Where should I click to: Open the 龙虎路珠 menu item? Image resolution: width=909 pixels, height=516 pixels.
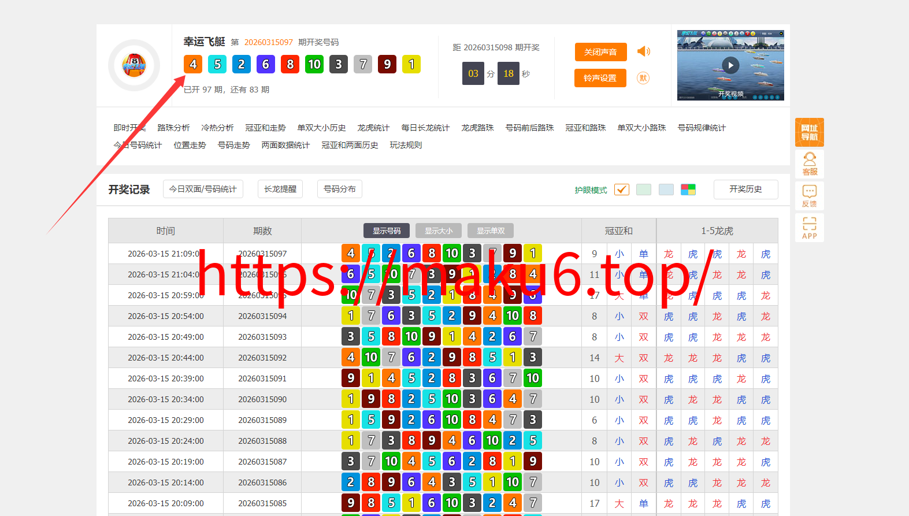[x=477, y=128]
